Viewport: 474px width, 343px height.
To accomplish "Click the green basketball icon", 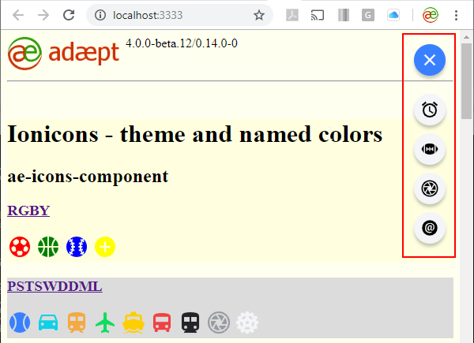I will click(x=48, y=247).
